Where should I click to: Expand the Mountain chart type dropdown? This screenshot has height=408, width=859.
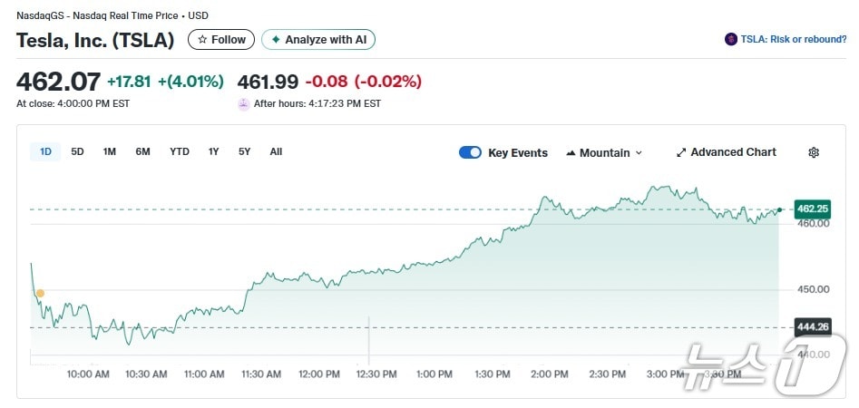[604, 152]
